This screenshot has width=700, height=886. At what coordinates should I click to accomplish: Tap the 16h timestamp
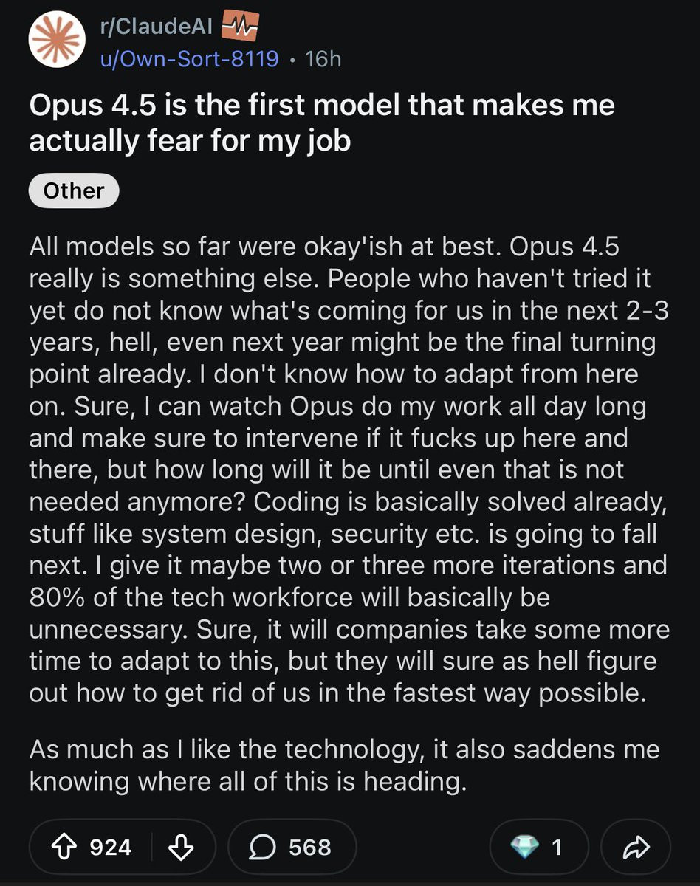pyautogui.click(x=323, y=58)
